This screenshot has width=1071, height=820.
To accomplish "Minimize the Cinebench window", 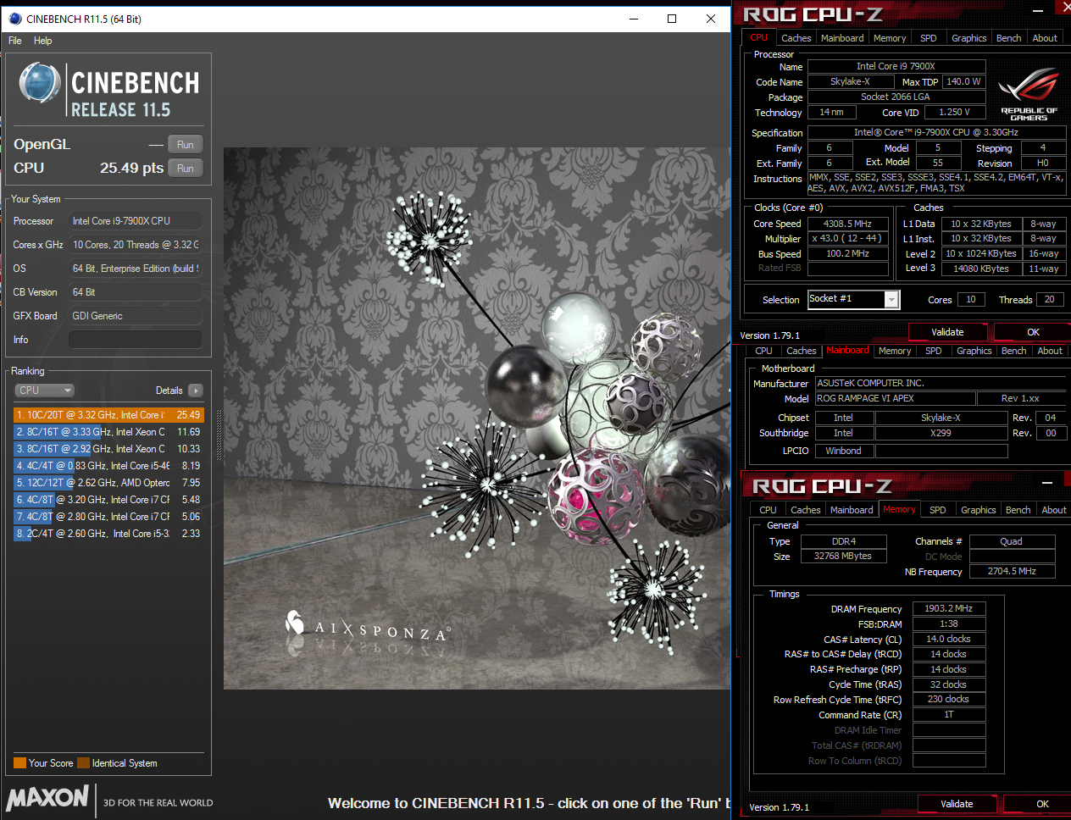I will (634, 19).
